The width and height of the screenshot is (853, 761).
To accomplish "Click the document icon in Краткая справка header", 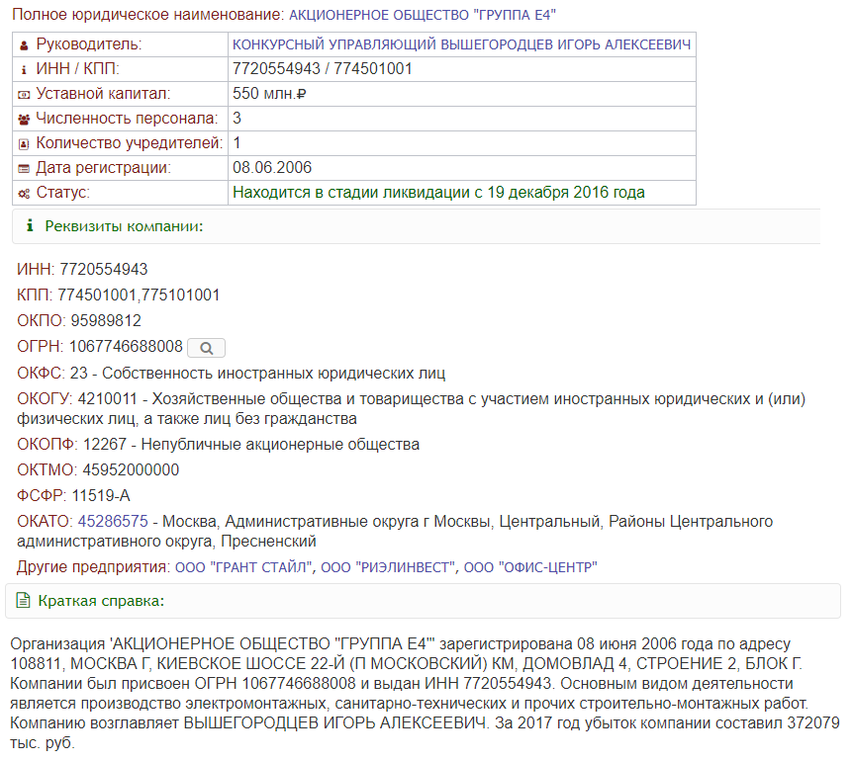I will (x=23, y=600).
